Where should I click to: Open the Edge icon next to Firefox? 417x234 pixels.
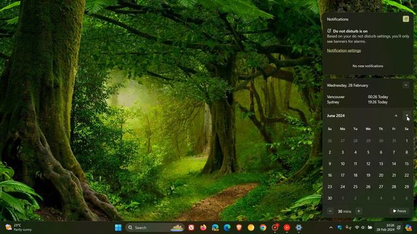click(215, 227)
